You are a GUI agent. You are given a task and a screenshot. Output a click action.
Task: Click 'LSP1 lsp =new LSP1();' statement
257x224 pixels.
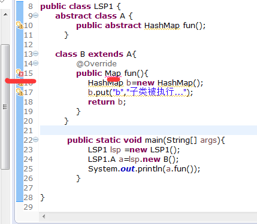coord(134,150)
